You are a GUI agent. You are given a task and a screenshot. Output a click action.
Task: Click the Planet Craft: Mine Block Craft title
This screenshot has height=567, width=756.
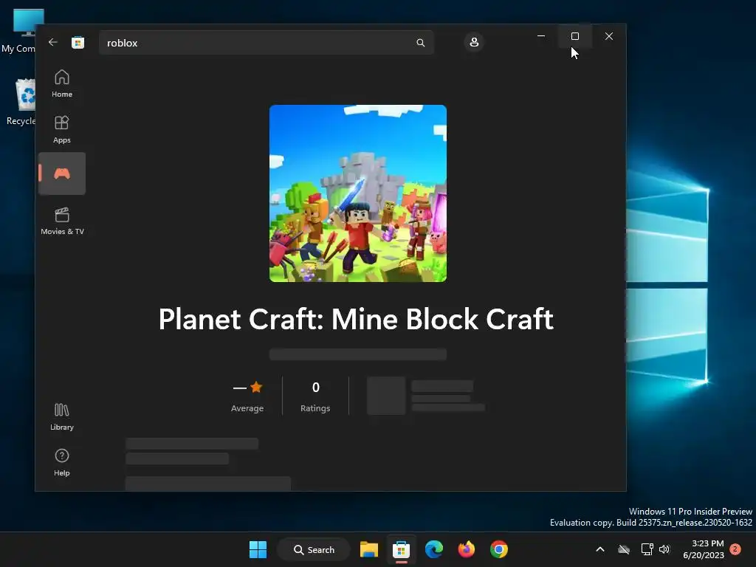pyautogui.click(x=357, y=319)
